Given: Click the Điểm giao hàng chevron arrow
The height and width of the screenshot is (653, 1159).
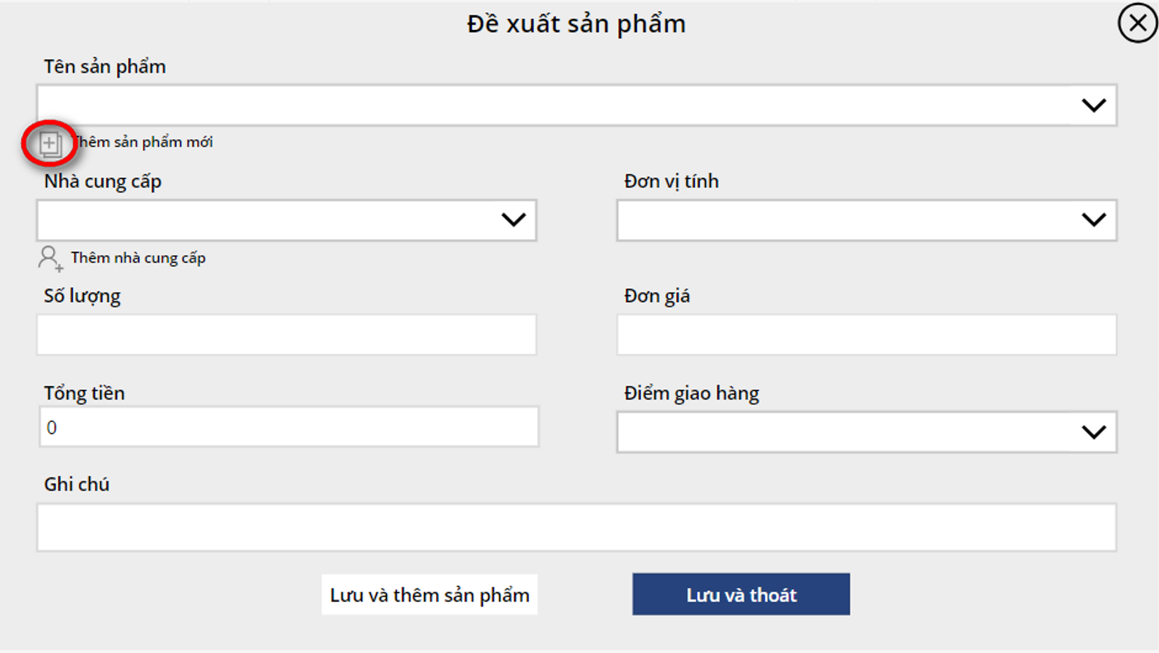Looking at the screenshot, I should coord(1094,433).
